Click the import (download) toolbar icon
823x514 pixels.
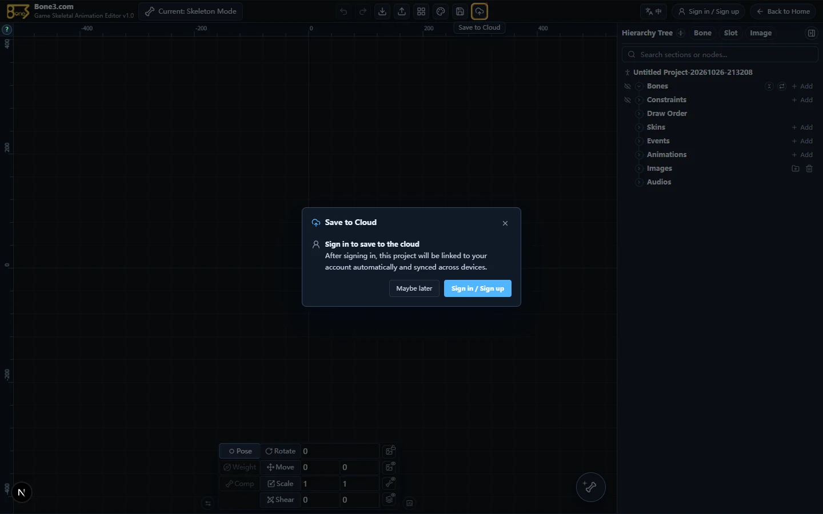382,11
